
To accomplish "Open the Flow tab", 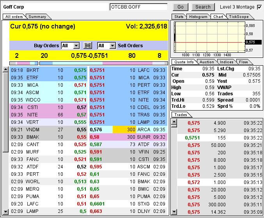I will (x=243, y=62).
